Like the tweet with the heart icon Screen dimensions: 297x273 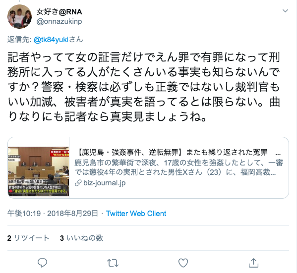click(183, 263)
